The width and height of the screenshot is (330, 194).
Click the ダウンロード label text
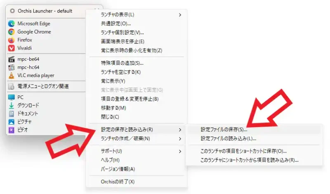(28, 105)
